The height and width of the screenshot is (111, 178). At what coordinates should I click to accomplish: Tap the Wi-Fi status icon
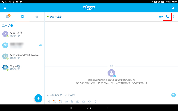click(x=163, y=2)
